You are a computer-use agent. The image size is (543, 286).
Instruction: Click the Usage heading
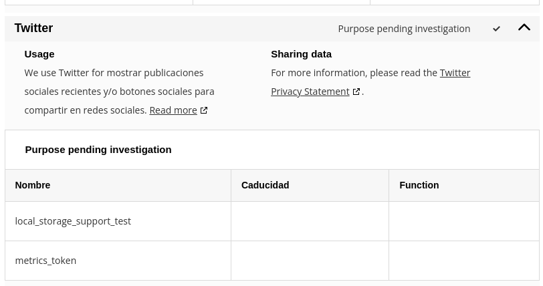click(39, 54)
